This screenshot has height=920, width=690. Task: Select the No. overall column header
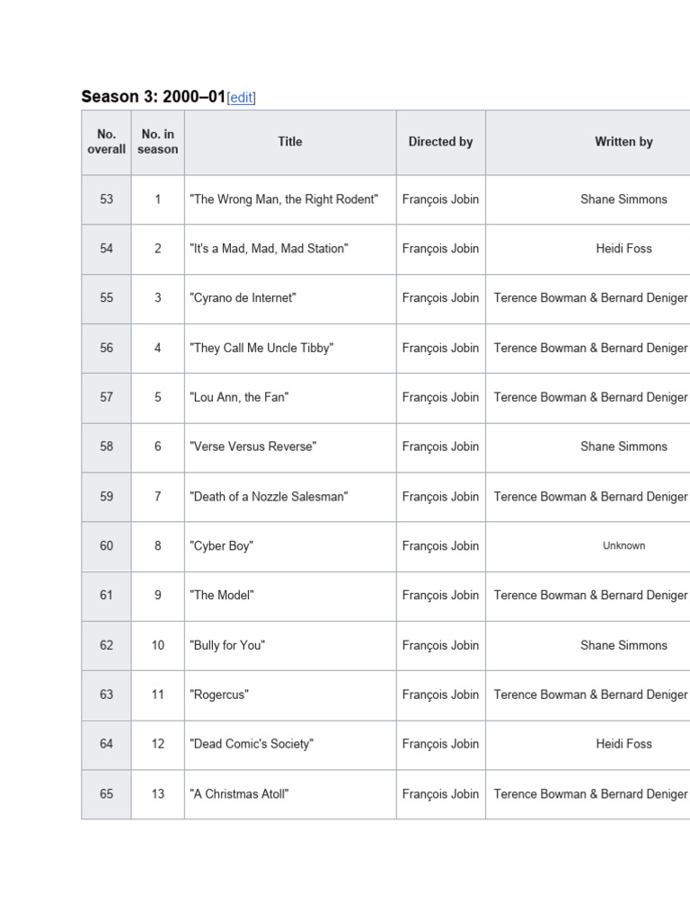tap(106, 142)
